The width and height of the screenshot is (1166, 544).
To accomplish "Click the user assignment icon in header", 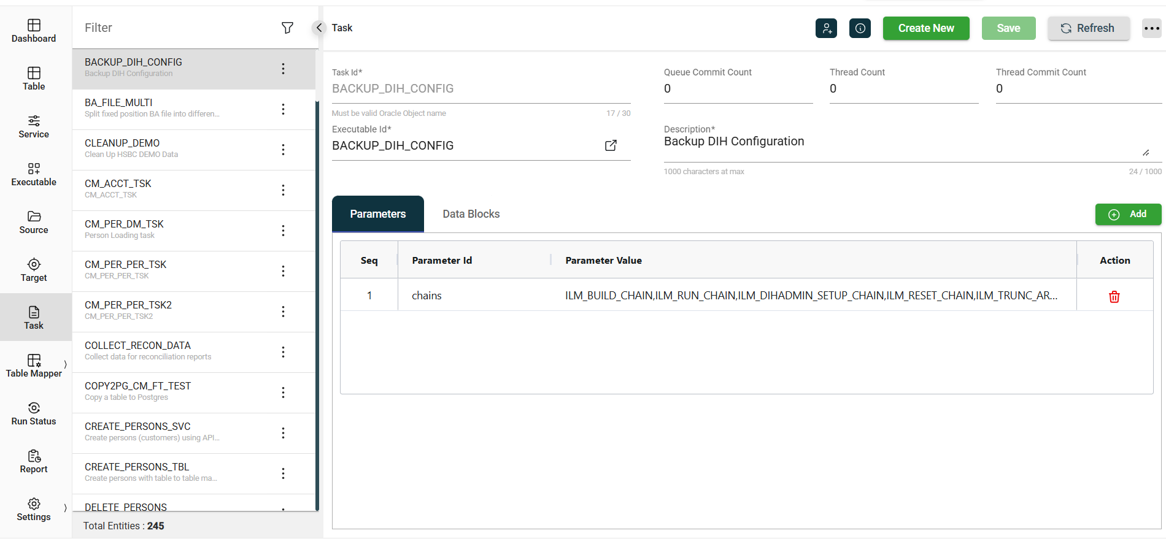I will [x=826, y=28].
